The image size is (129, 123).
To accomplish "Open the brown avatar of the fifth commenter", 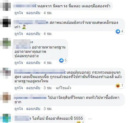I will [x=5, y=98].
